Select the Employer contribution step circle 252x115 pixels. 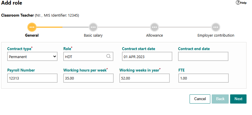coord(216,27)
